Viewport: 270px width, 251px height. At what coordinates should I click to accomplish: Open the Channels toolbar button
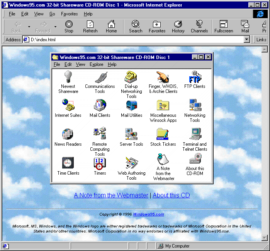pos(199,27)
